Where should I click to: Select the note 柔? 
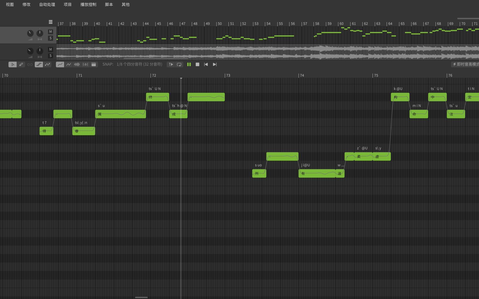(363, 157)
